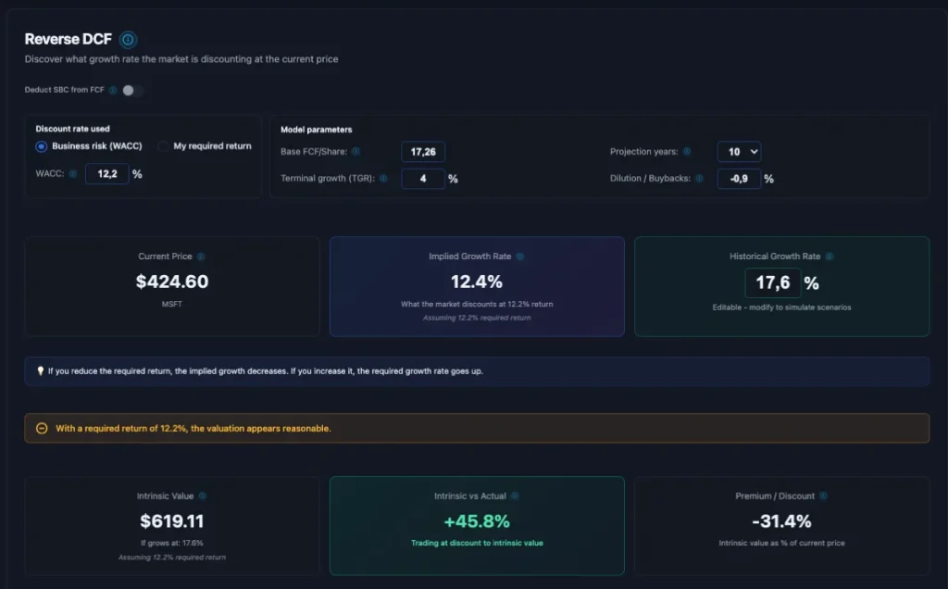
Task: Click the MSFT ticker label
Action: click(x=172, y=304)
